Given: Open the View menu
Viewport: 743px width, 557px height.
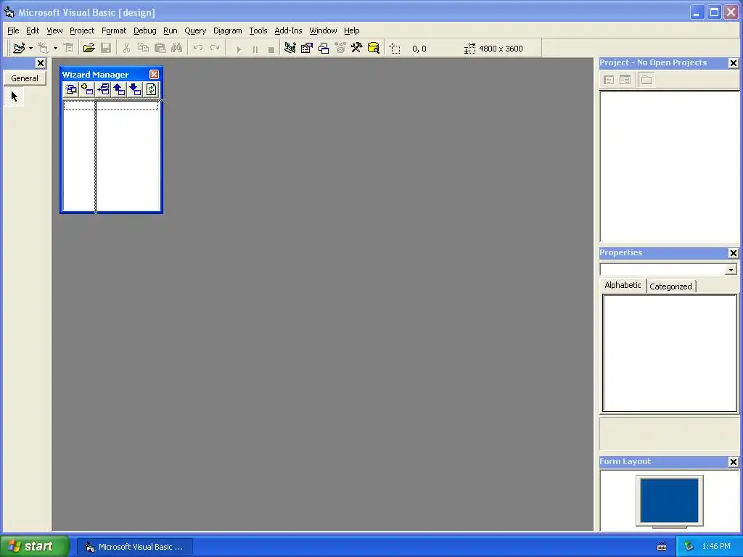Looking at the screenshot, I should [54, 30].
